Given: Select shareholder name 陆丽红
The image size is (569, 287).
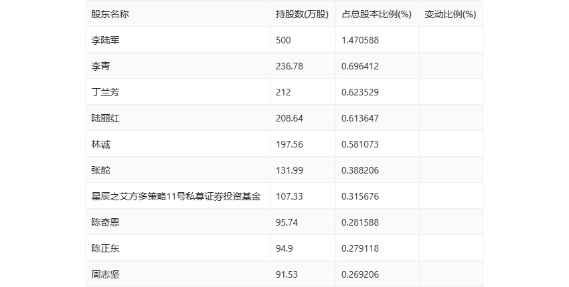Looking at the screenshot, I should click(105, 118).
